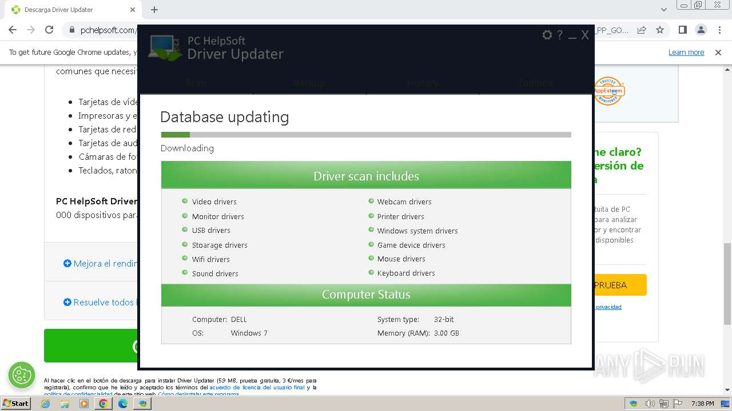Open the 'privacidad' link
The width and height of the screenshot is (732, 411).
[608, 307]
